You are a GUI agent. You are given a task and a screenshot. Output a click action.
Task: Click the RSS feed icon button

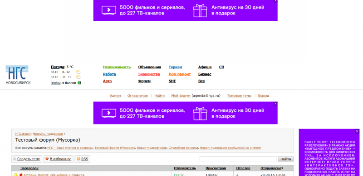(x=83, y=159)
